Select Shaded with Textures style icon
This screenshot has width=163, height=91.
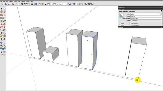[x=89, y=4]
